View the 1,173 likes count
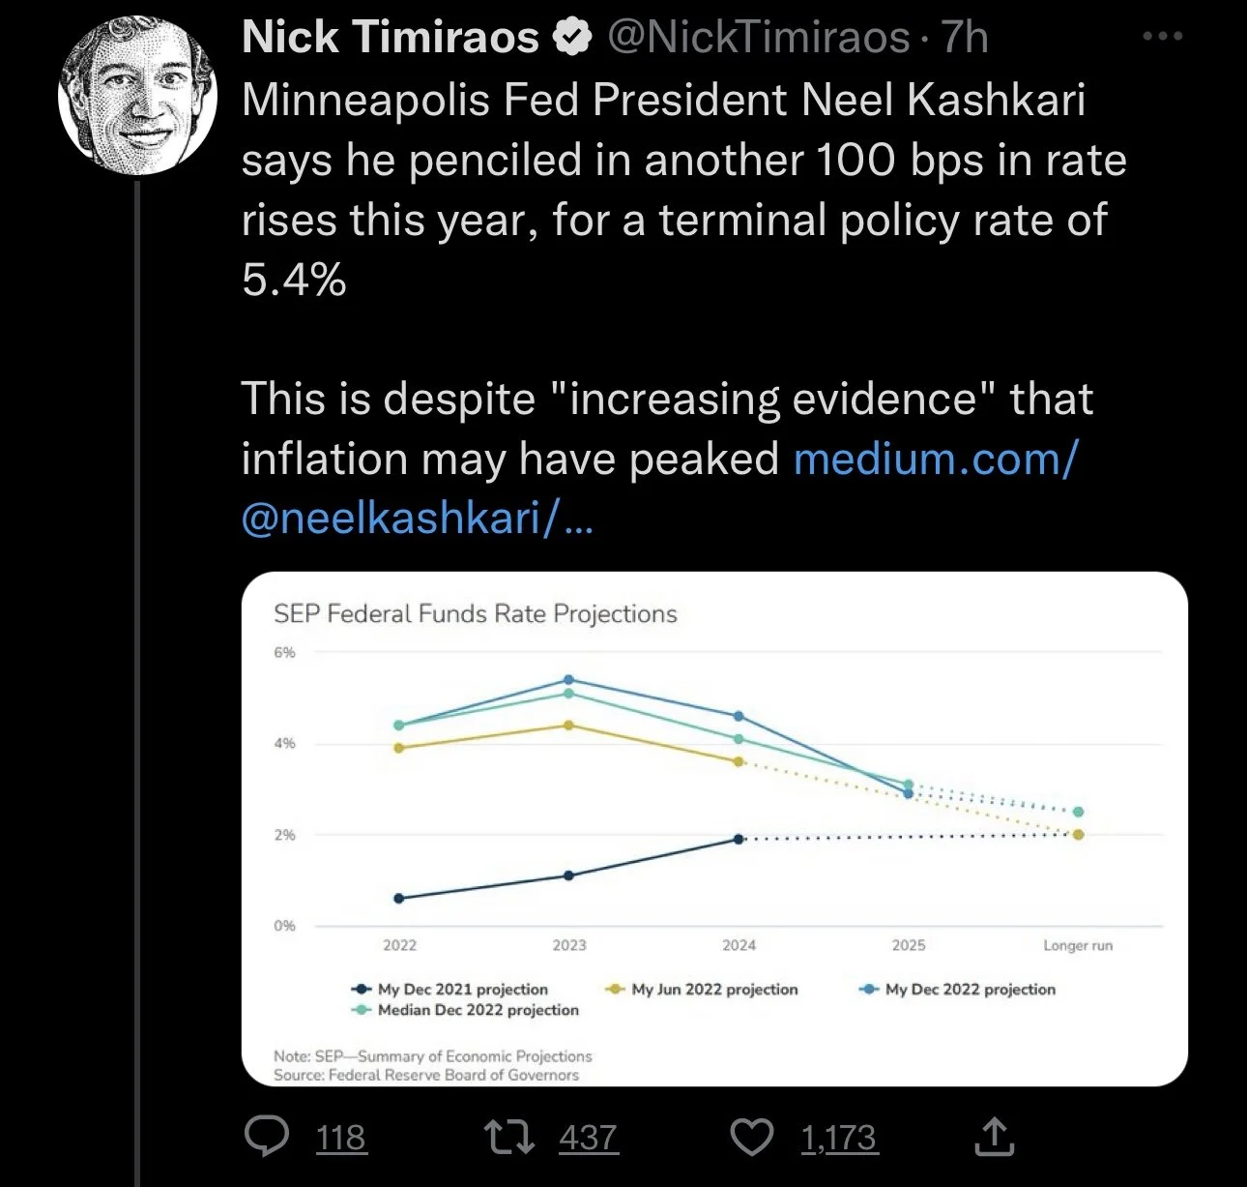Viewport: 1247px width, 1187px height. 838,1138
